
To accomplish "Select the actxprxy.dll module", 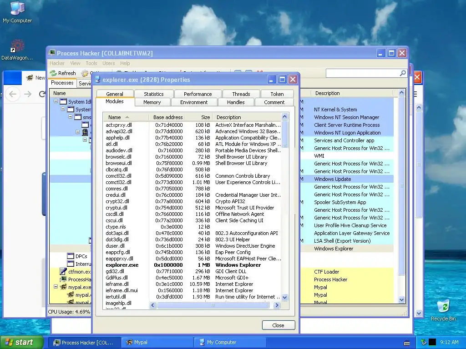I will (x=192, y=125).
